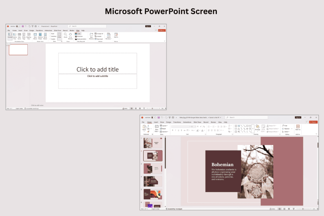Viewport: 324px width, 216px height.
Task: Click the Search box in upper window
Action: pyautogui.click(x=87, y=26)
